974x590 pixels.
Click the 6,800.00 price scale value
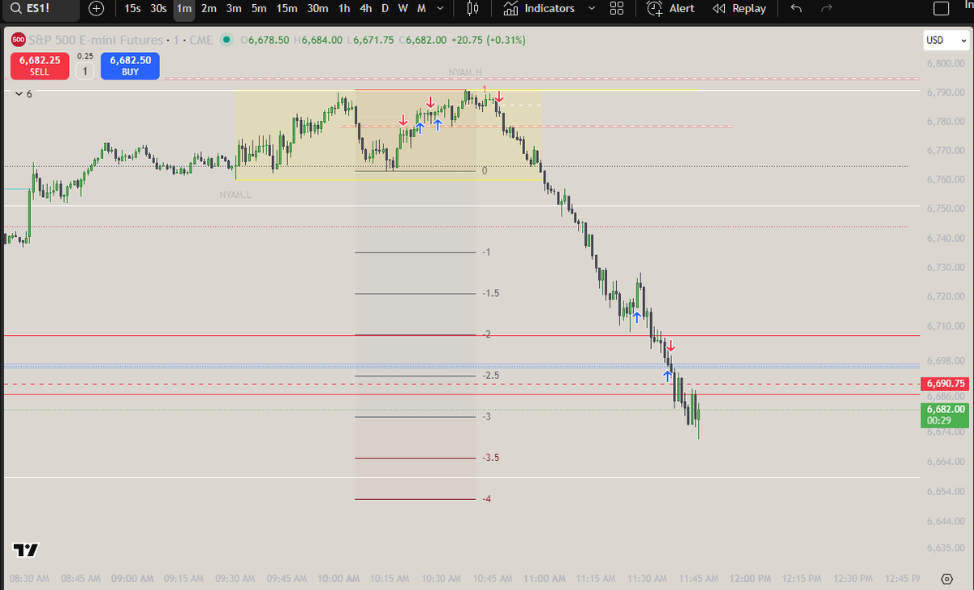tap(946, 63)
